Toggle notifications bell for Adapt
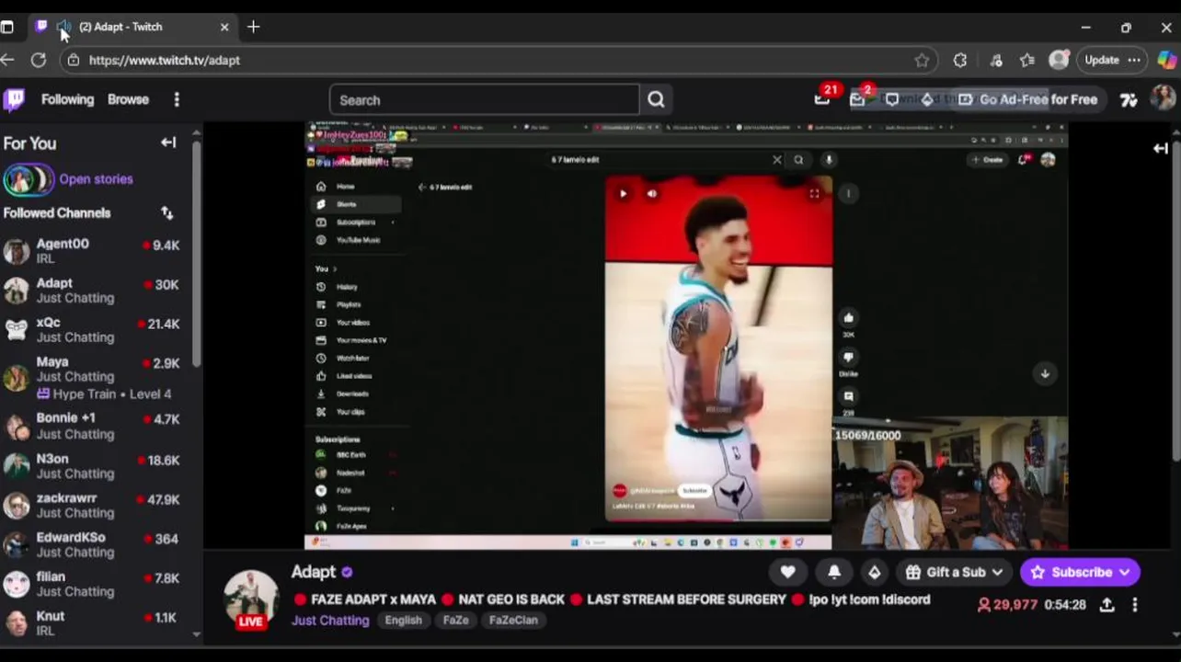1181x662 pixels. click(x=834, y=572)
